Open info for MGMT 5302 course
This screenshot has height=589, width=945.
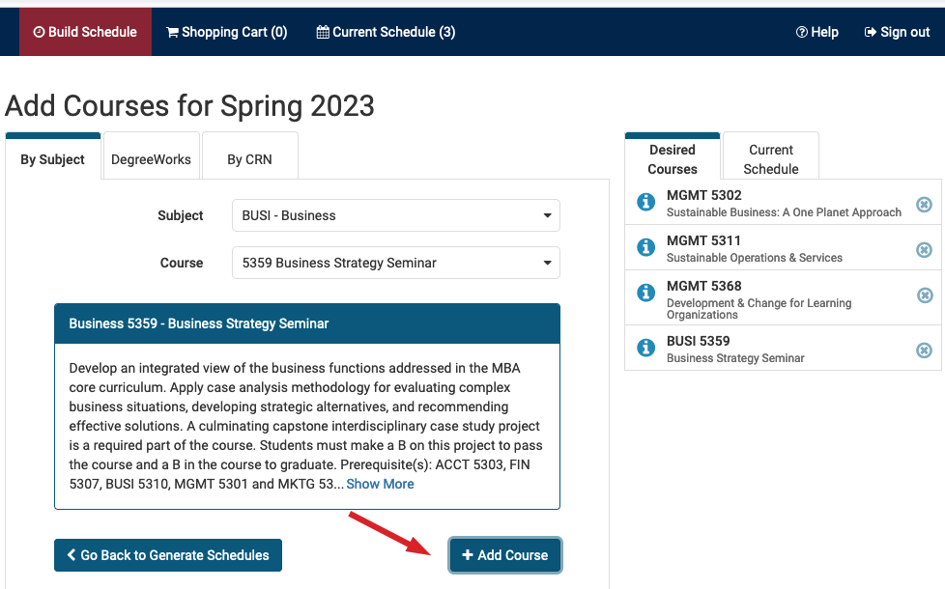646,202
